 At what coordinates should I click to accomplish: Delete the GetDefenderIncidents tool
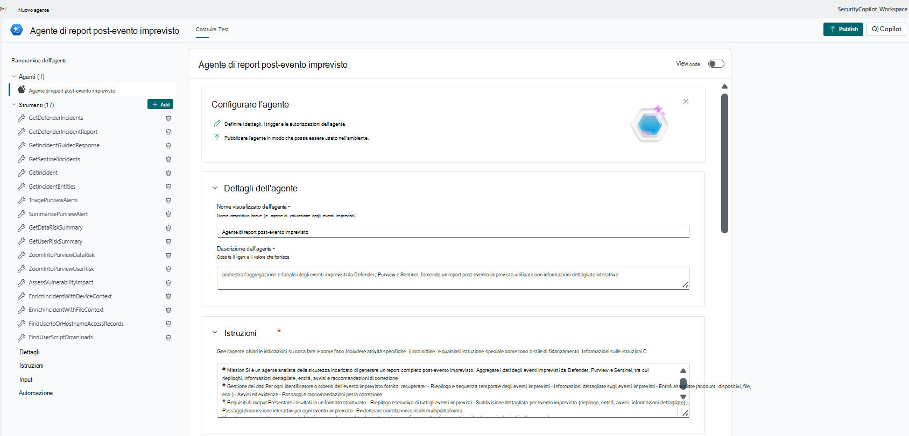[168, 118]
